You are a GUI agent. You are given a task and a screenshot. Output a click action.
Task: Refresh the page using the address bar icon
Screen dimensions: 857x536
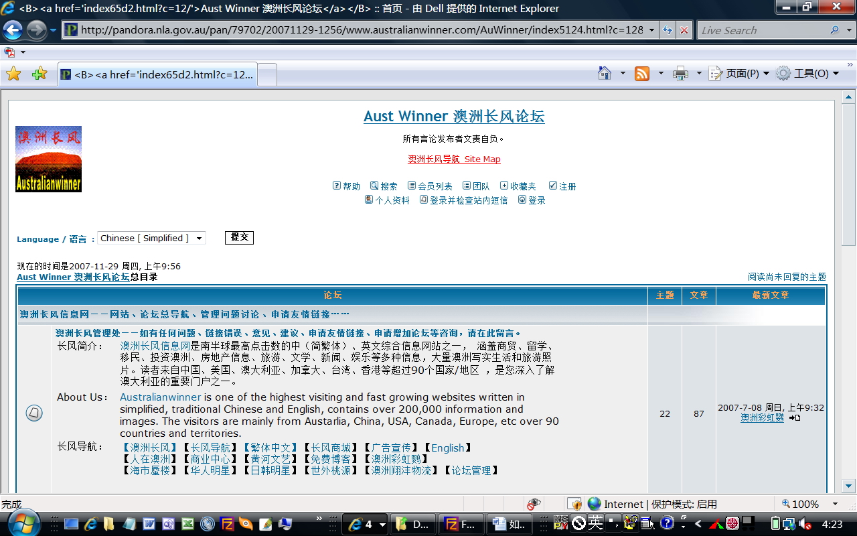click(x=668, y=30)
